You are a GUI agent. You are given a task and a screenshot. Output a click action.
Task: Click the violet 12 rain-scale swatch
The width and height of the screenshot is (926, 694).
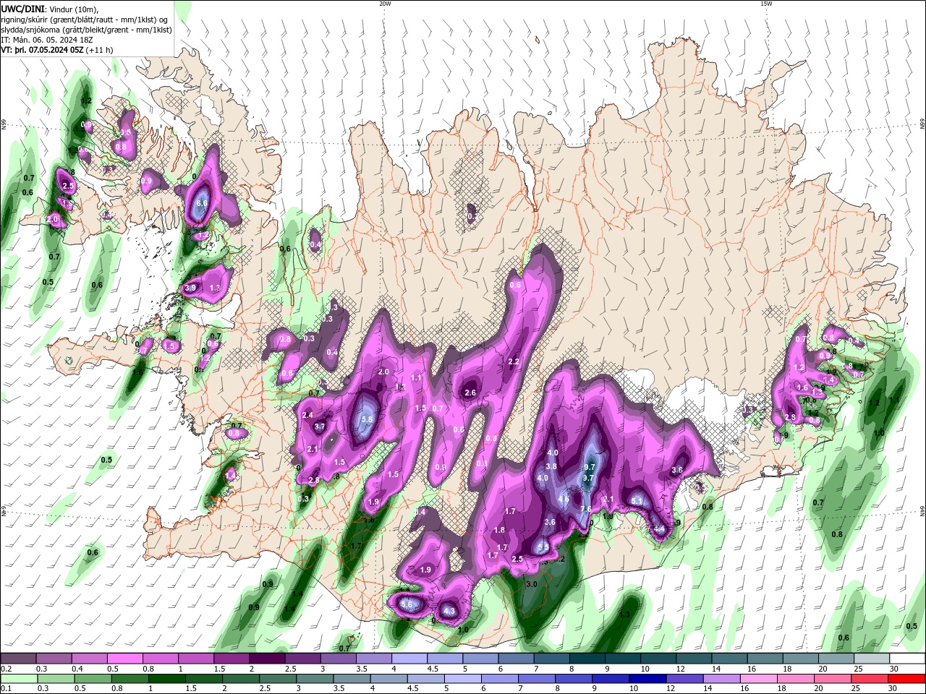pyautogui.click(x=684, y=679)
